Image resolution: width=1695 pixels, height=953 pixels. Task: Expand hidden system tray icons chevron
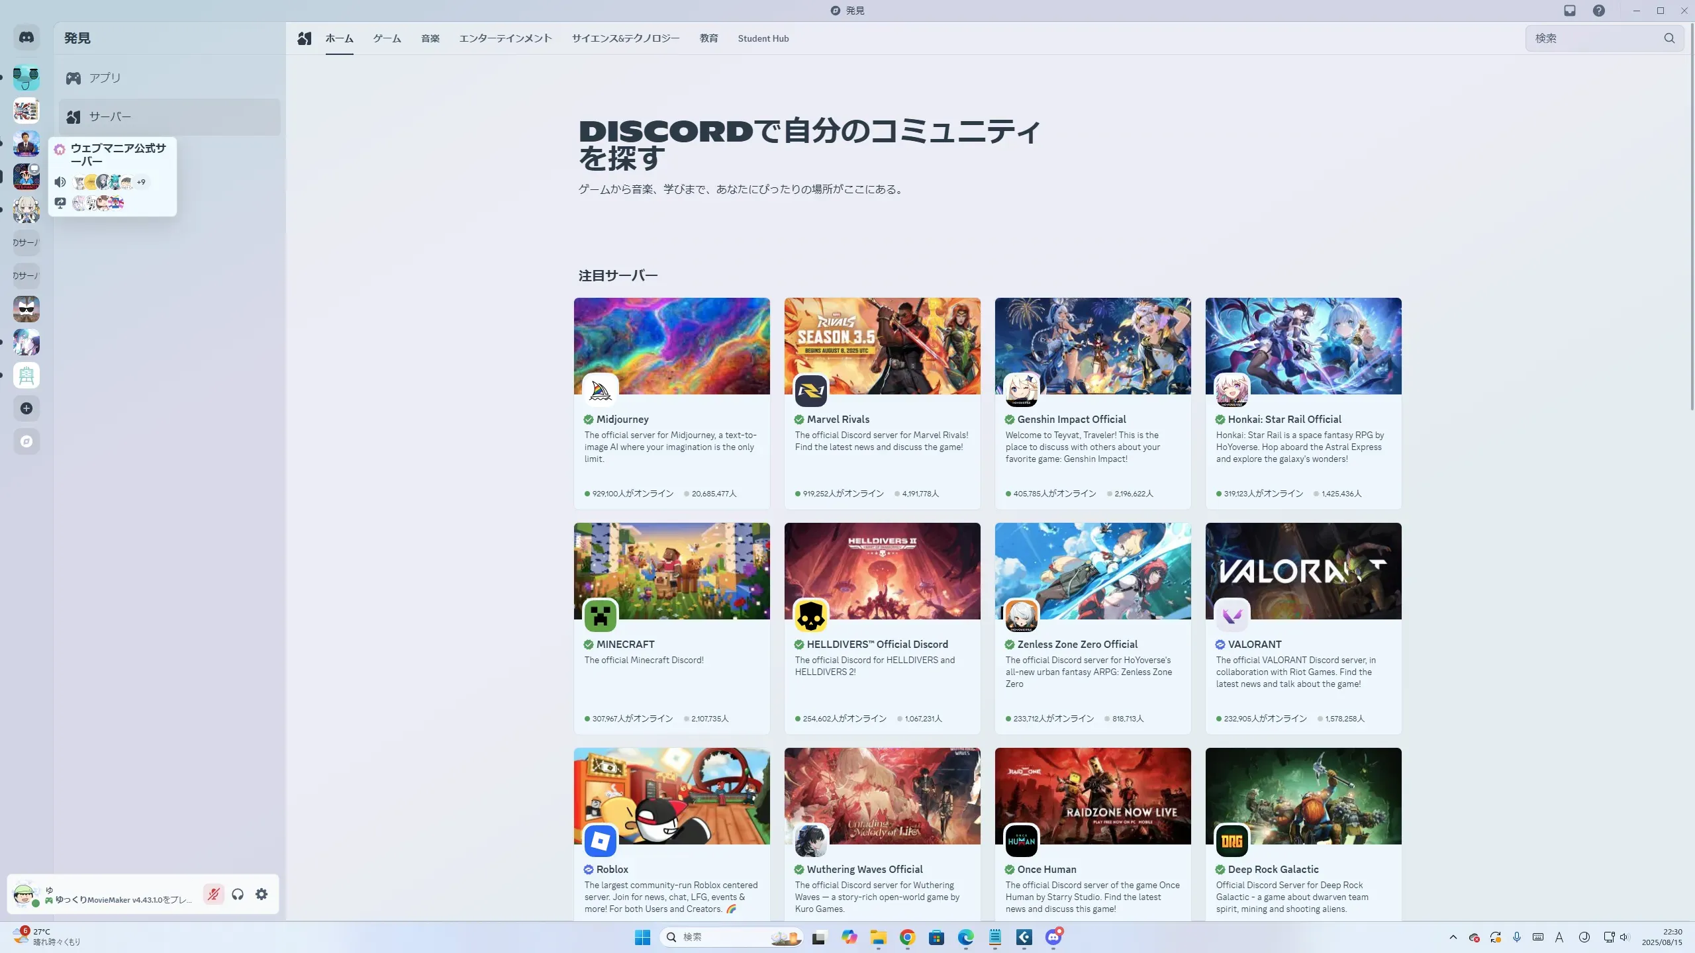pyautogui.click(x=1453, y=937)
